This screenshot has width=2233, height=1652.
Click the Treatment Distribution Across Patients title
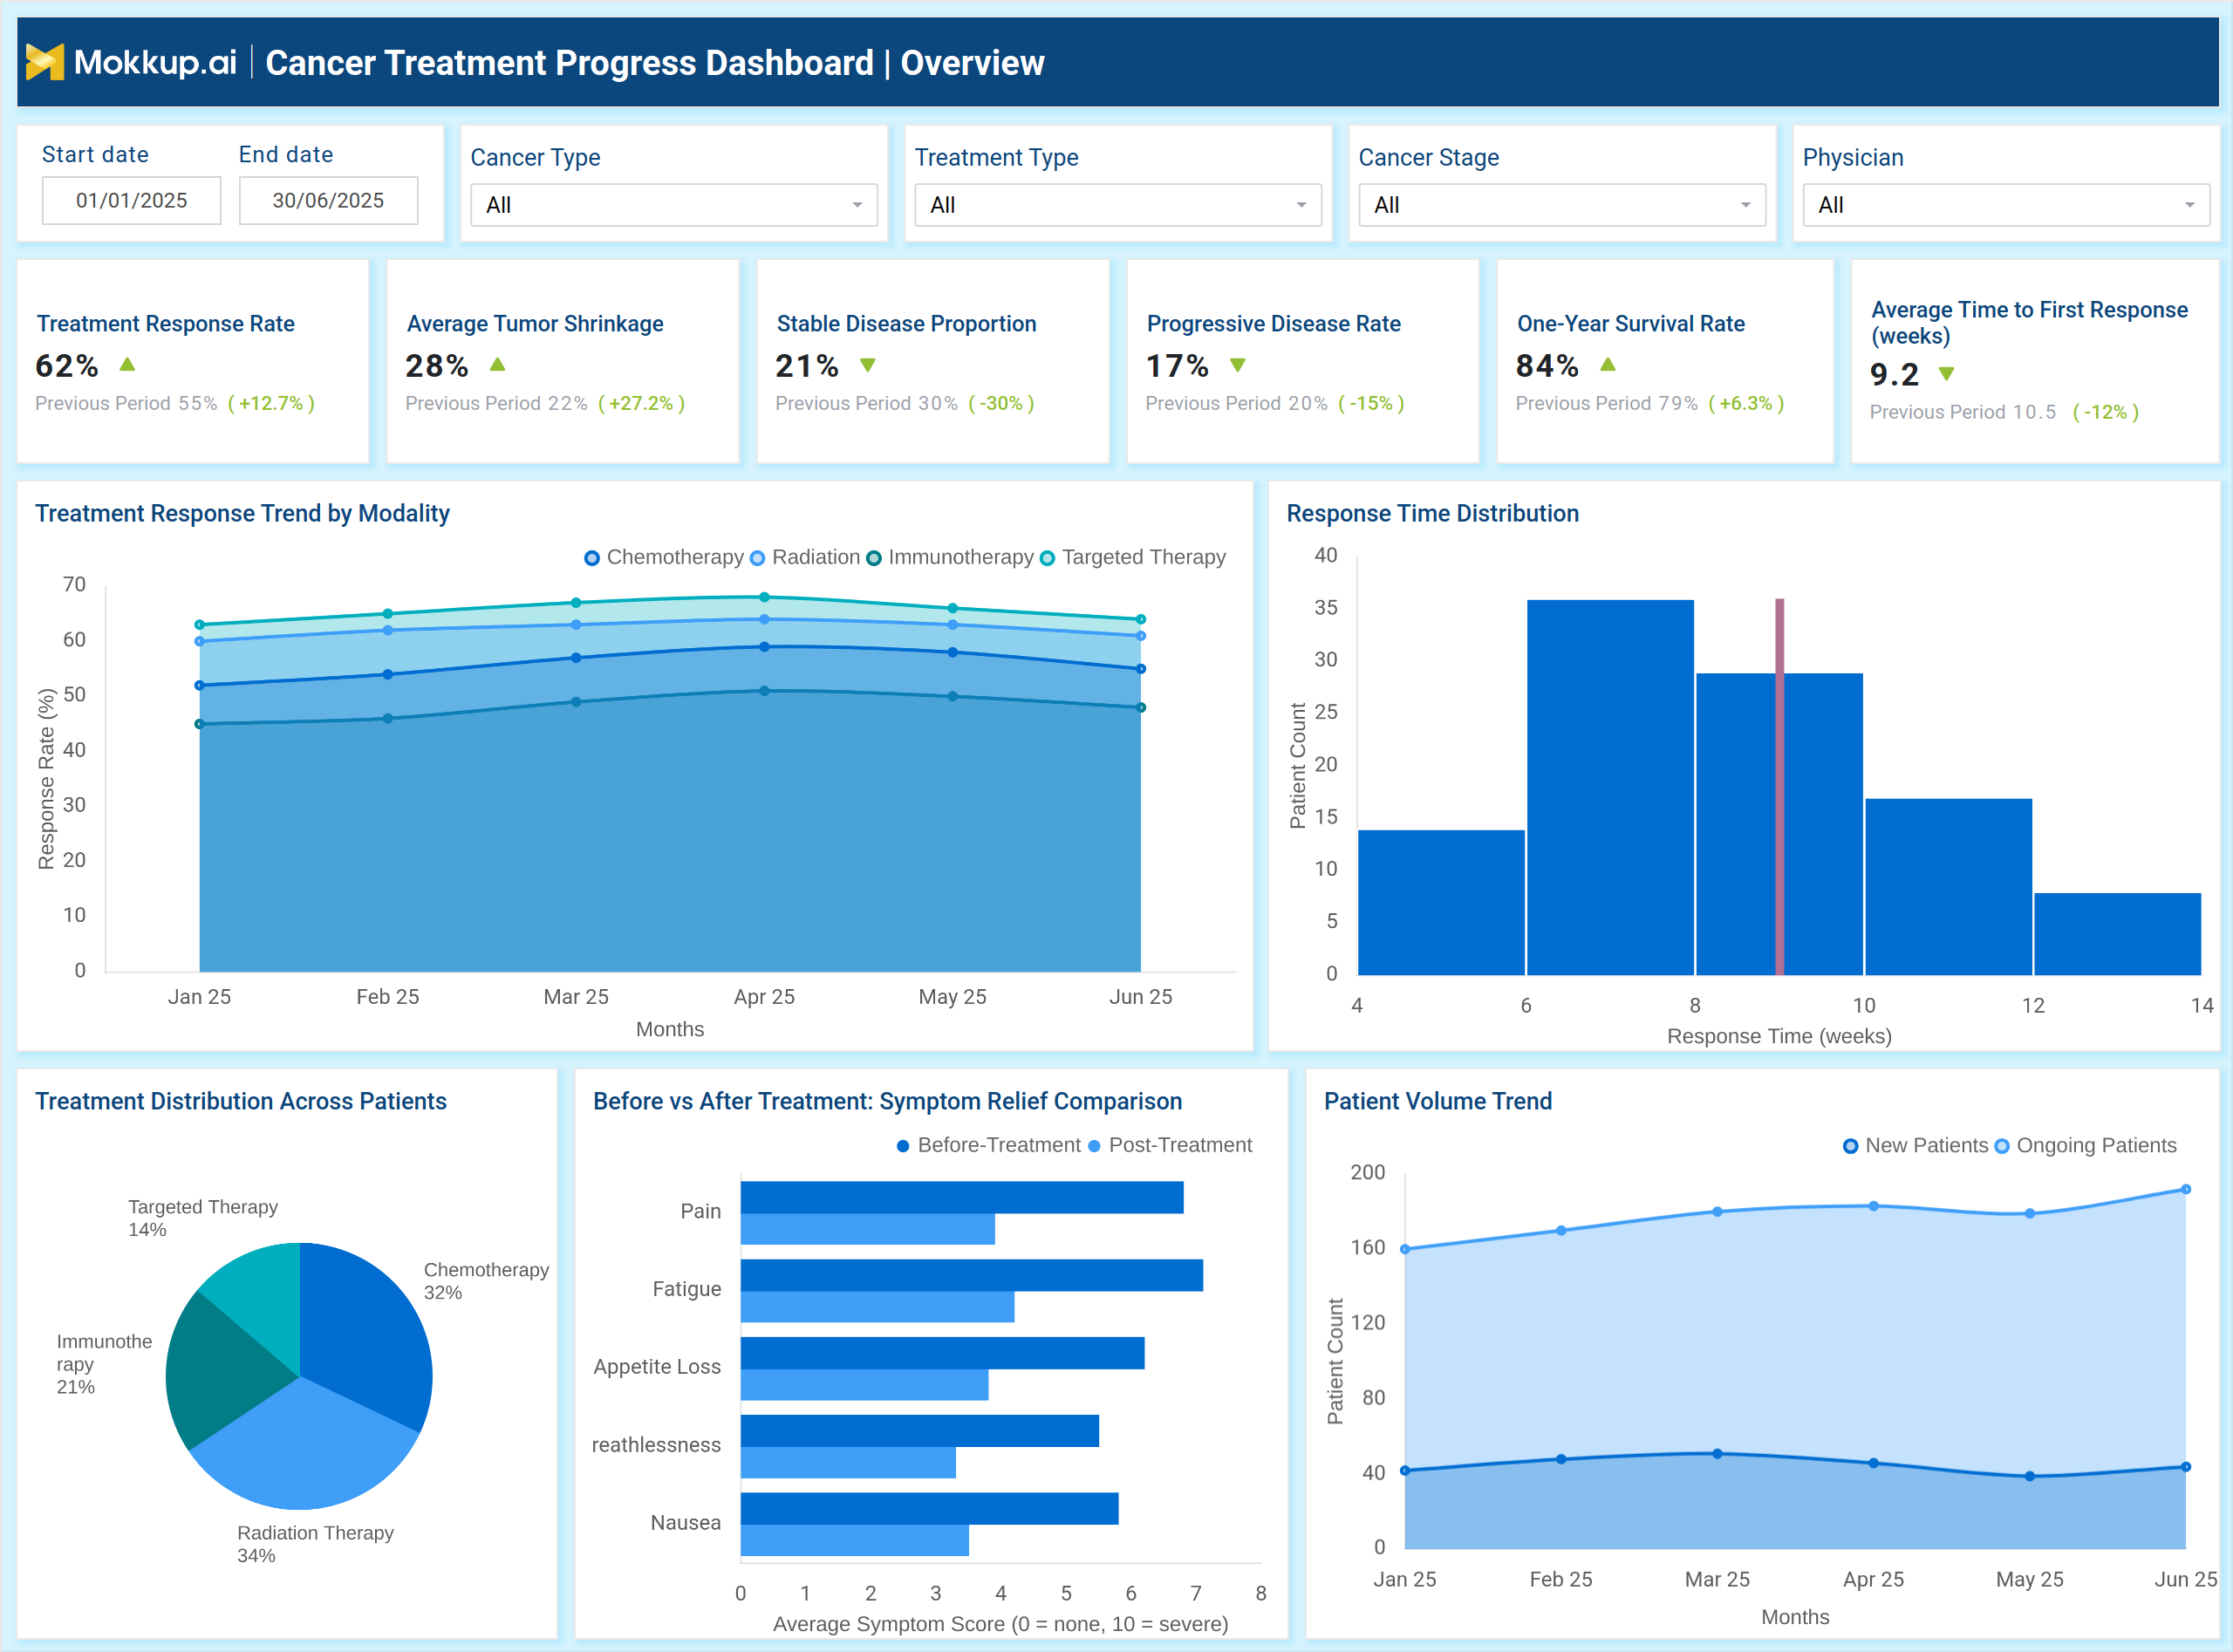(240, 1102)
